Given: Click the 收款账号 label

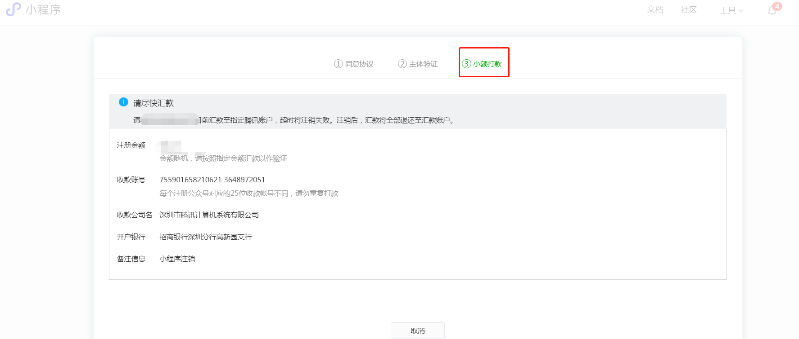Looking at the screenshot, I should click(x=131, y=180).
